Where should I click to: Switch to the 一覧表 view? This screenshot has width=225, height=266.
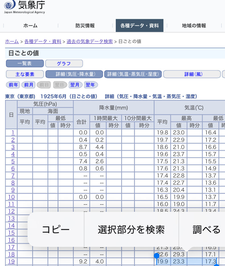tap(25, 63)
